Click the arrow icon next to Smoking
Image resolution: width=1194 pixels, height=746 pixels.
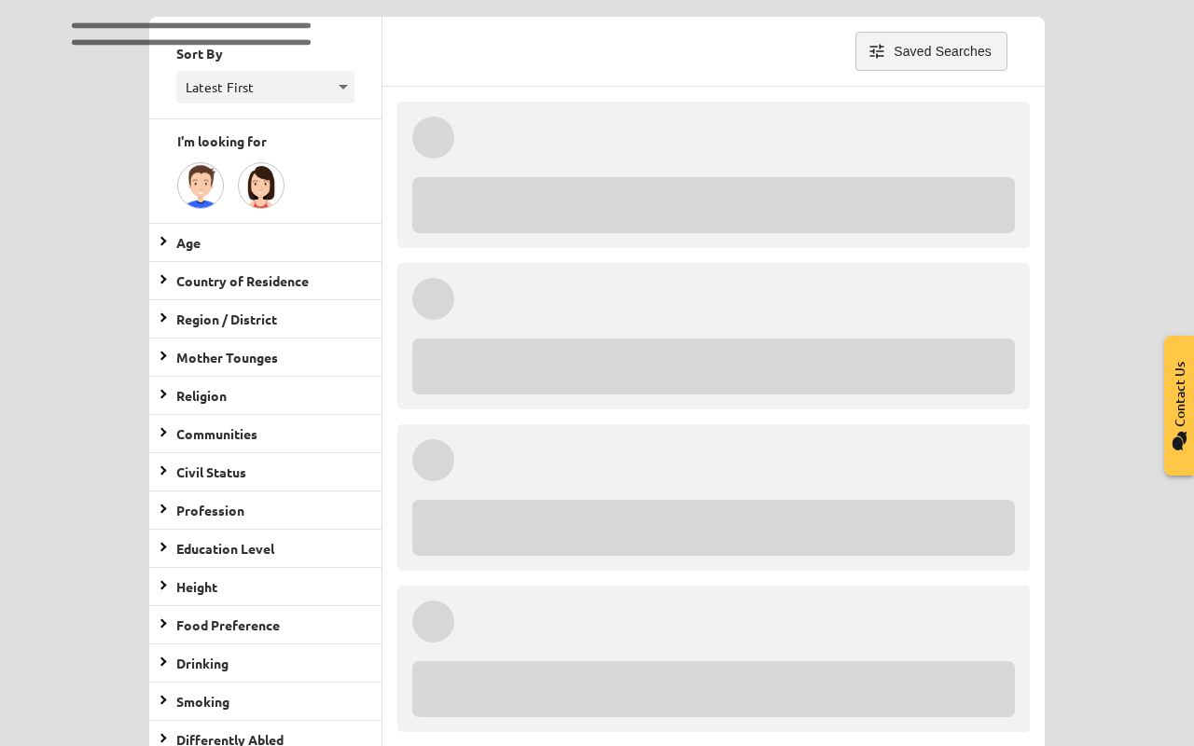[163, 700]
